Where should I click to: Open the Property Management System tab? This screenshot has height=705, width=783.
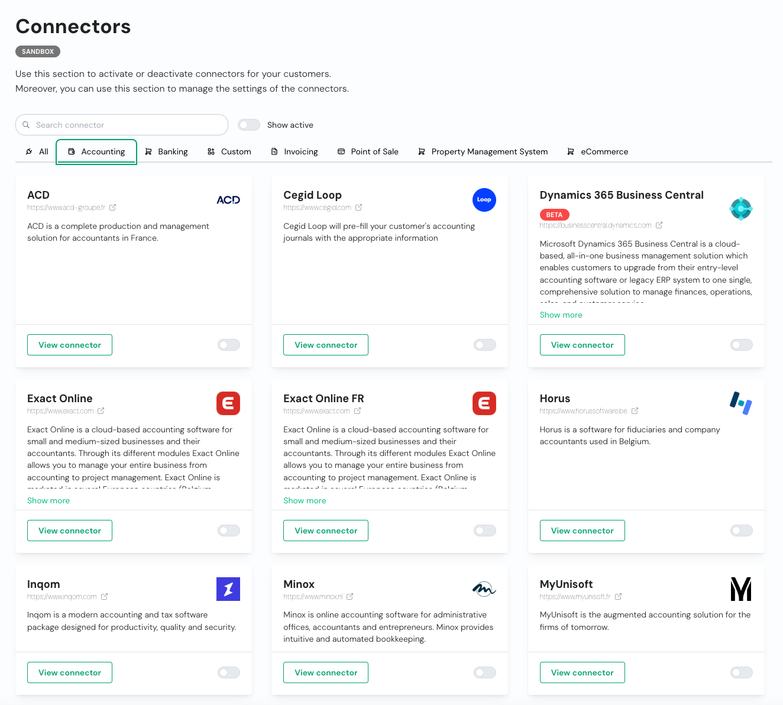pyautogui.click(x=483, y=151)
